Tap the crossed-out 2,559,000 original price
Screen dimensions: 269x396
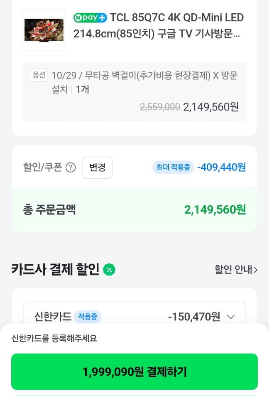pyautogui.click(x=160, y=107)
